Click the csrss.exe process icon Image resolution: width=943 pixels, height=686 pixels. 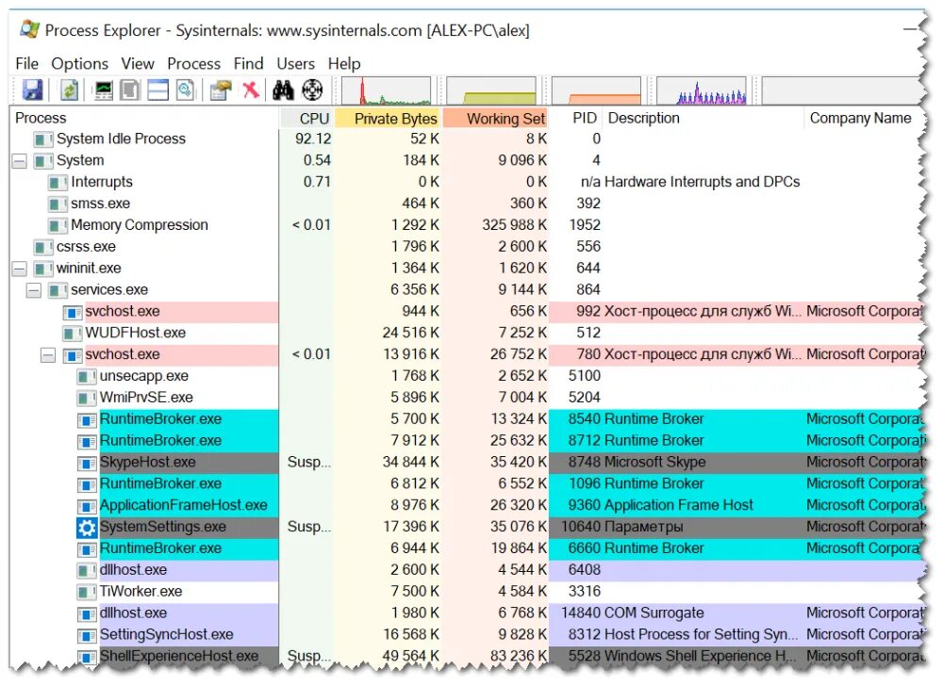43,248
